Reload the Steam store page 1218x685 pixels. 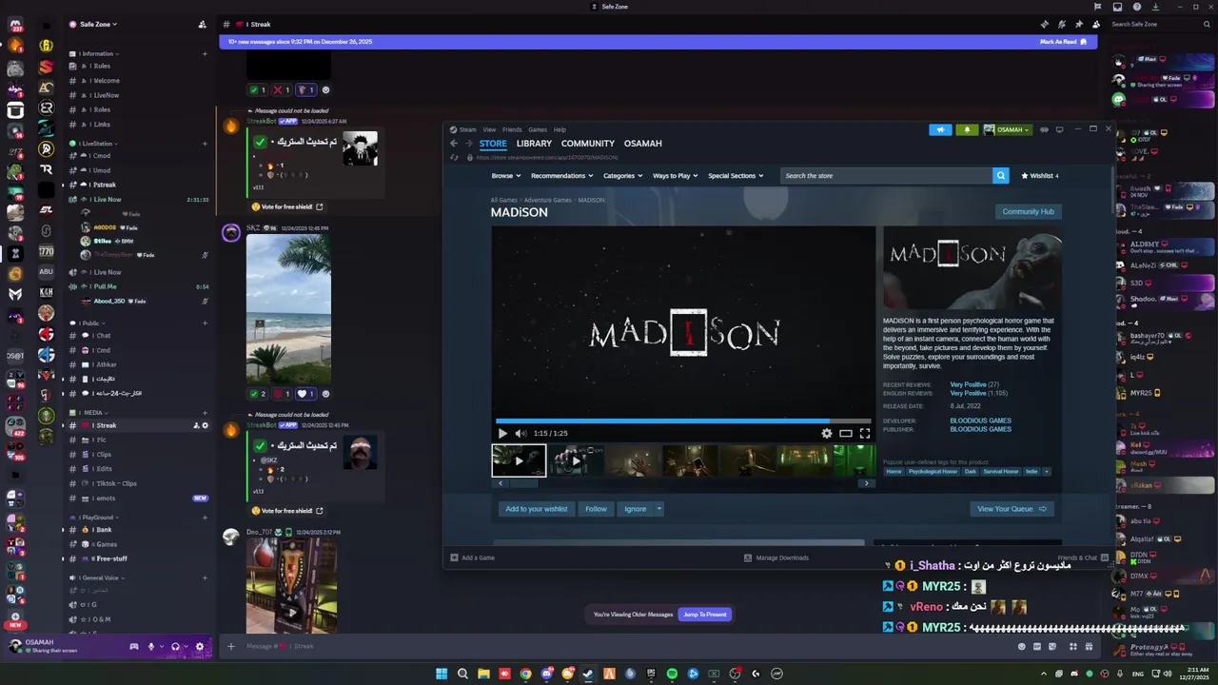point(455,158)
